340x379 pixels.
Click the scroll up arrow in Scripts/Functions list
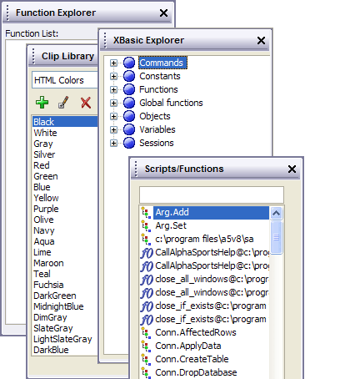click(x=276, y=213)
